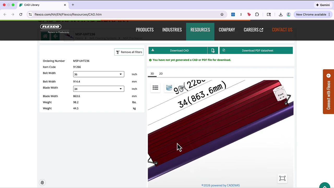The width and height of the screenshot is (334, 188).
Task: Click the browser forward arrow
Action: [x=13, y=14]
